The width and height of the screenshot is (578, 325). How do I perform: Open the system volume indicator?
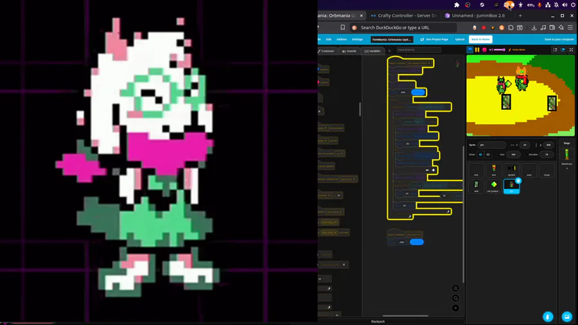565,4
